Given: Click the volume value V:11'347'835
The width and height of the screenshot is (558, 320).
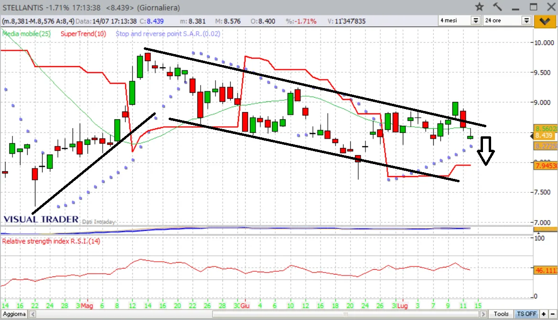Looking at the screenshot, I should coord(346,21).
